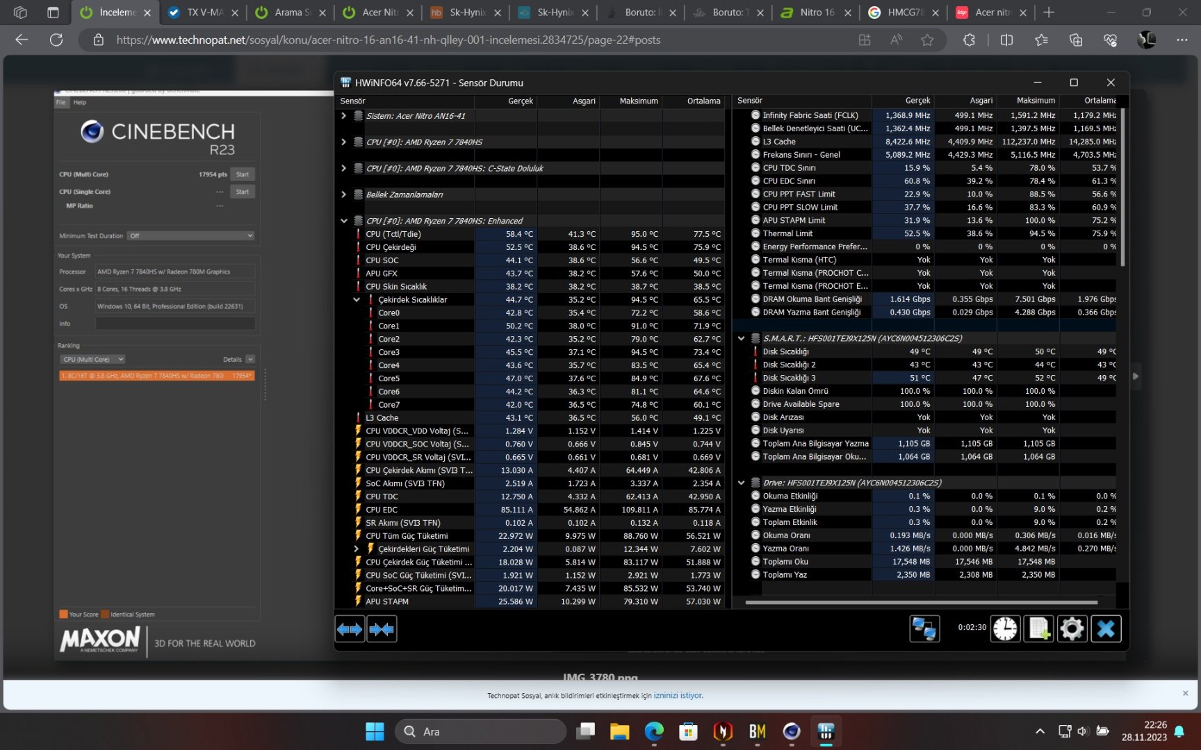Click HWiNFO expand columns arrows button
Viewport: 1201px width, 750px height.
[x=350, y=629]
